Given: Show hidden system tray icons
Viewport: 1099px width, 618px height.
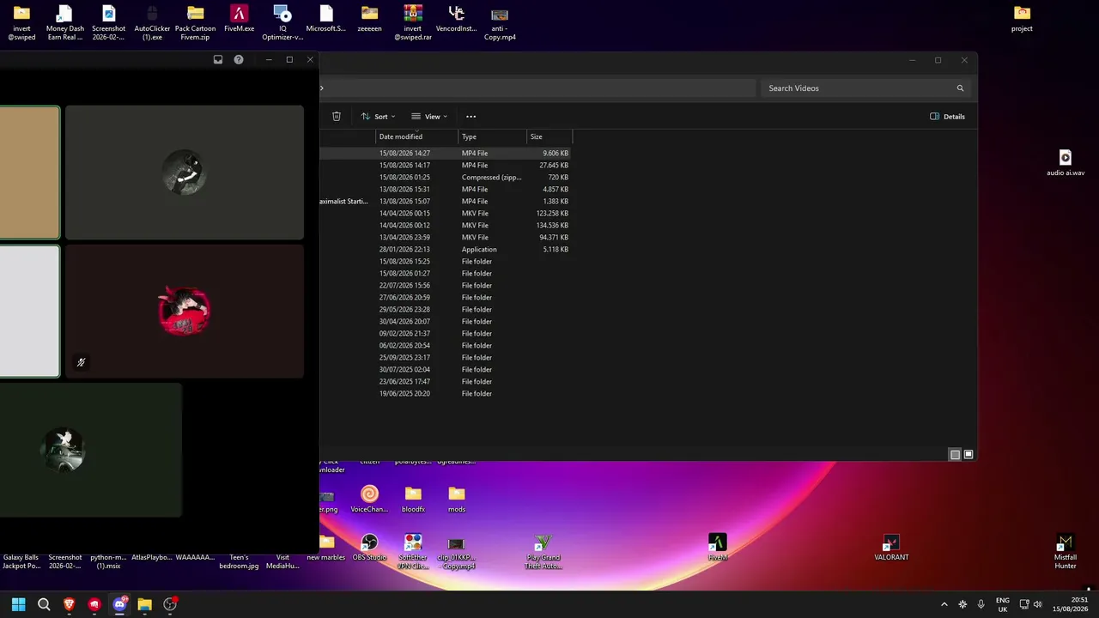Looking at the screenshot, I should point(944,604).
